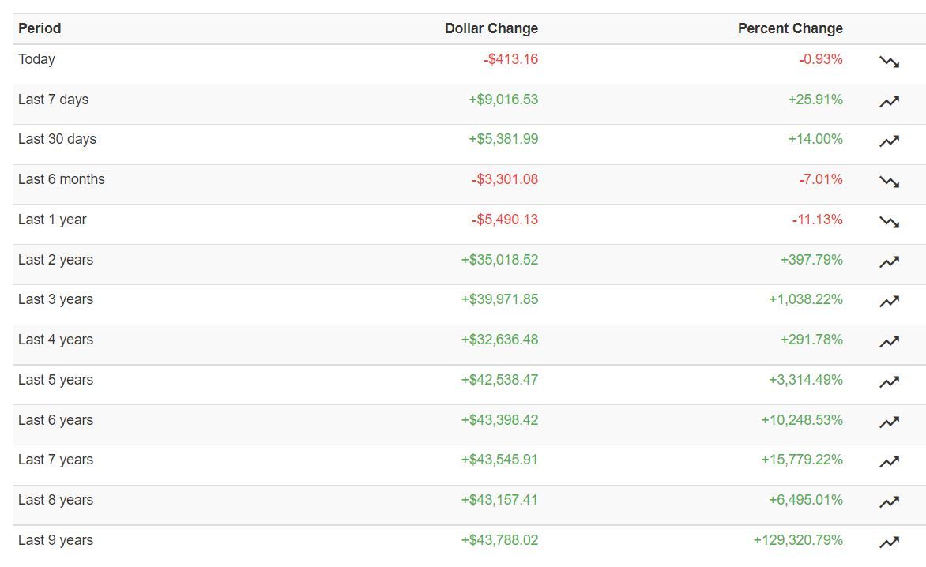Click the uptrend icon for Last 7 years
Viewport: 926px width, 567px height.
click(x=889, y=462)
